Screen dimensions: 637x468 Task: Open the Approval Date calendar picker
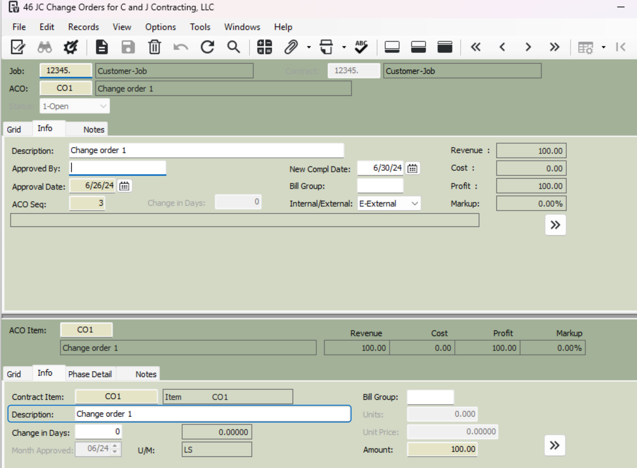[x=124, y=186]
